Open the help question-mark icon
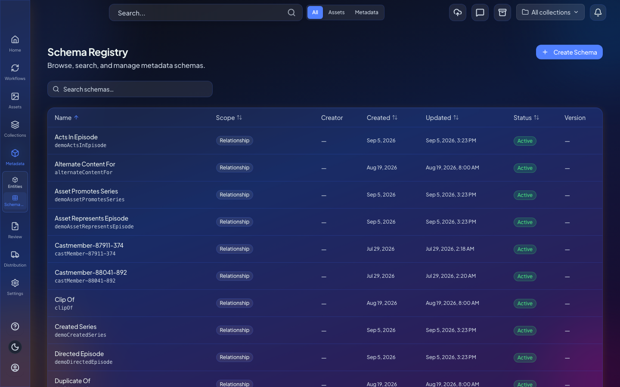 point(15,326)
